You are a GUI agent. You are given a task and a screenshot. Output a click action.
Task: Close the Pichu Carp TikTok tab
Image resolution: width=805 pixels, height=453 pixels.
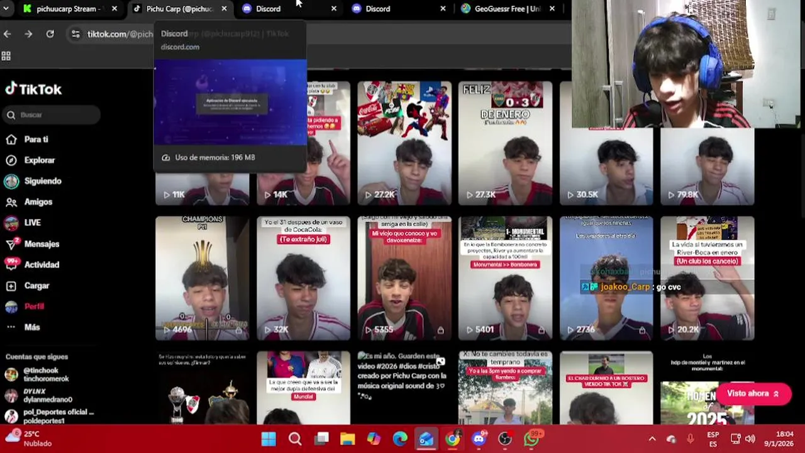tap(224, 9)
